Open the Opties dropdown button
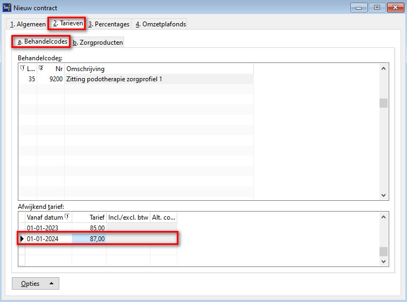The width and height of the screenshot is (407, 302). pos(36,284)
